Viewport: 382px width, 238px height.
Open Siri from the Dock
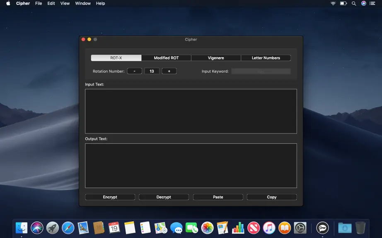pos(37,228)
